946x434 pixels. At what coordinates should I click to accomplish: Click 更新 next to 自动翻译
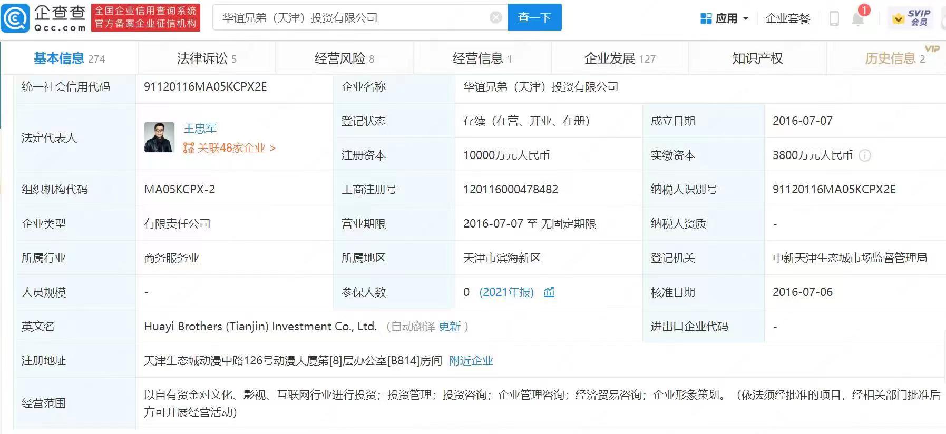coord(450,327)
